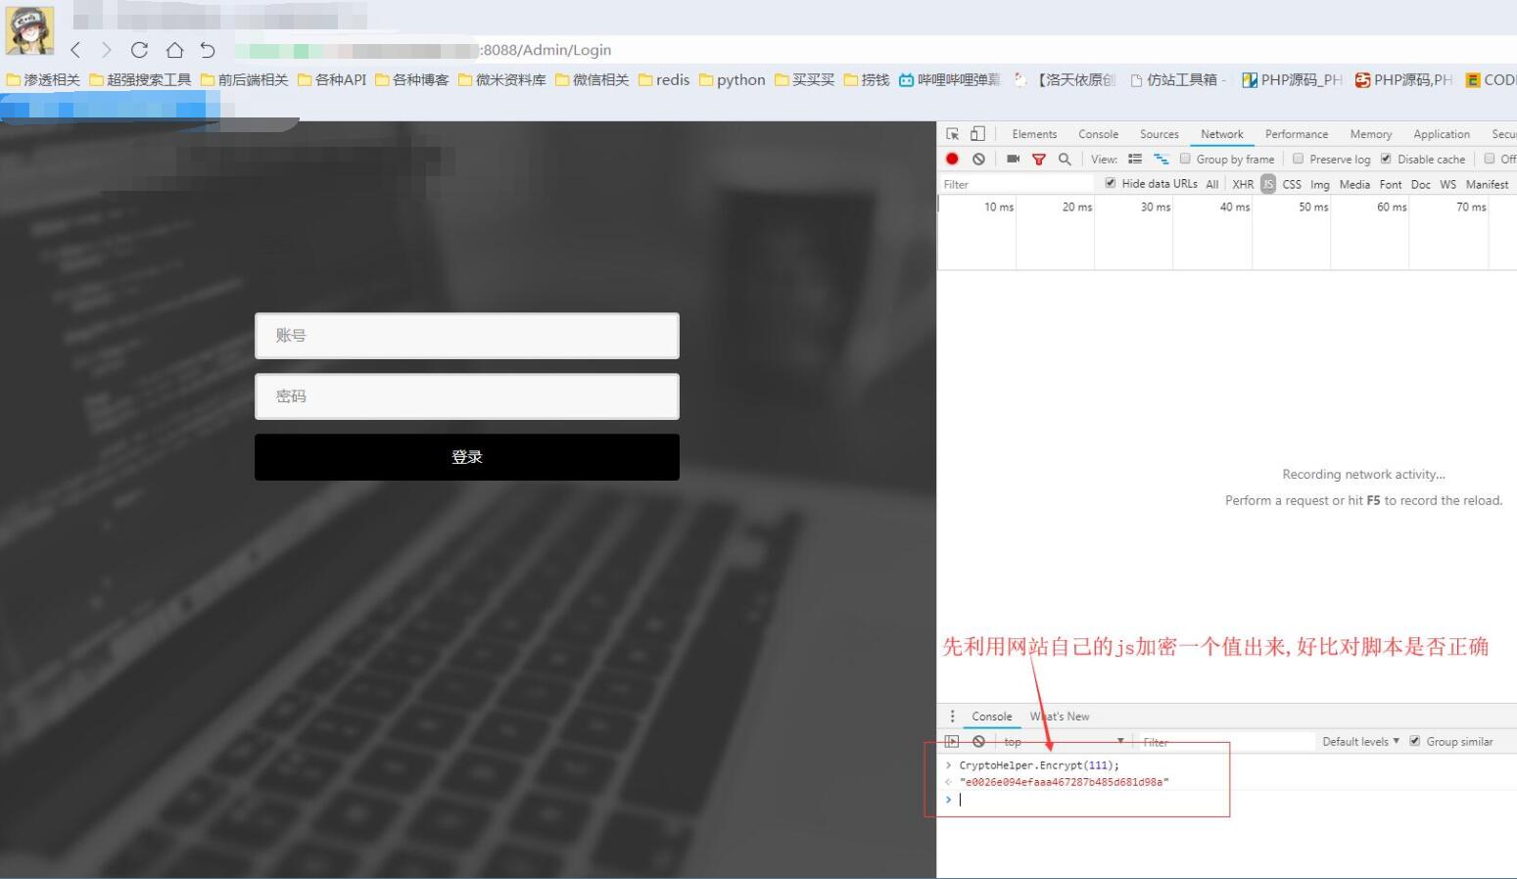Filter network requests by Media
This screenshot has width=1517, height=879.
tap(1354, 184)
